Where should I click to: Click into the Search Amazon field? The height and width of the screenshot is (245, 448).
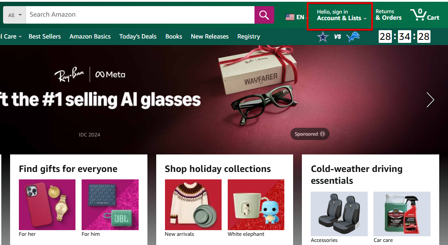tap(140, 15)
